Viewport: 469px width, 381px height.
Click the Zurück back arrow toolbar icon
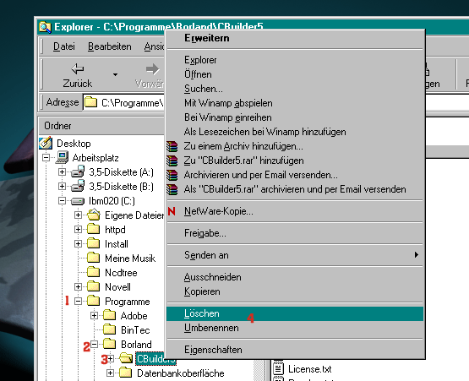(78, 69)
